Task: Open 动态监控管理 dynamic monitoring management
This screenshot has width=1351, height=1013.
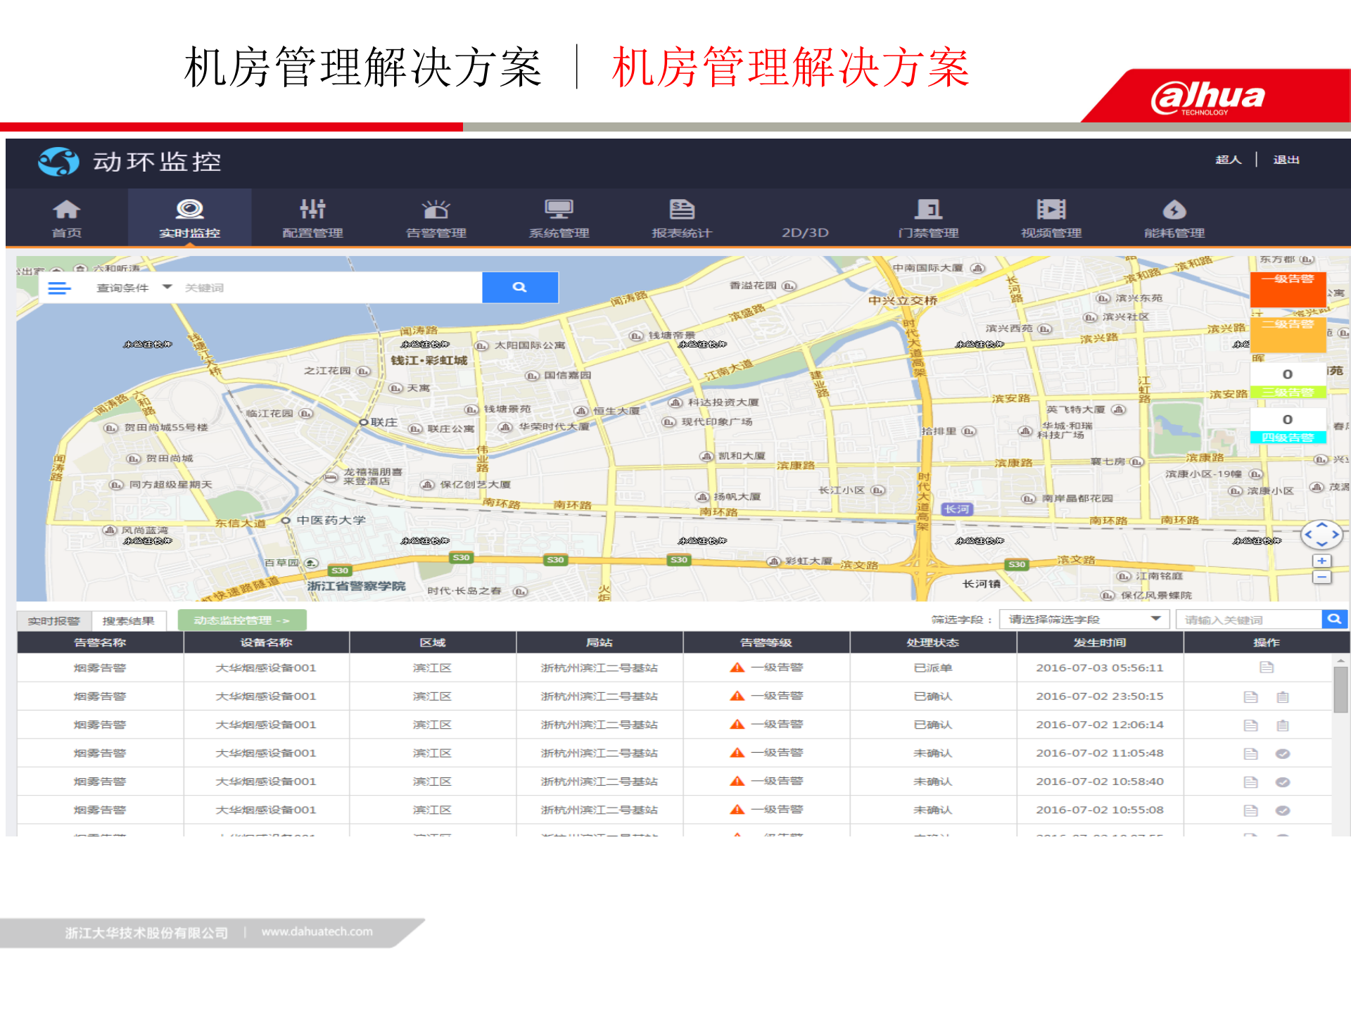Action: (x=241, y=620)
